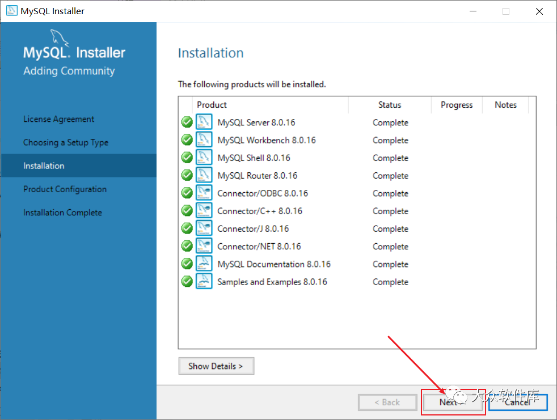Image resolution: width=557 pixels, height=420 pixels.
Task: Click Complete status of MySQL Workbench row
Action: pos(390,141)
